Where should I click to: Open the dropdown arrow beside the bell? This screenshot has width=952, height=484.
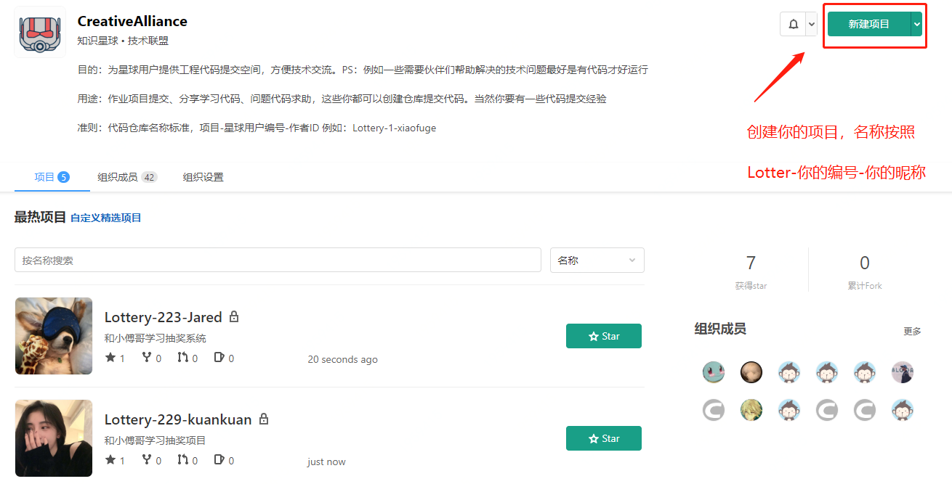point(811,24)
